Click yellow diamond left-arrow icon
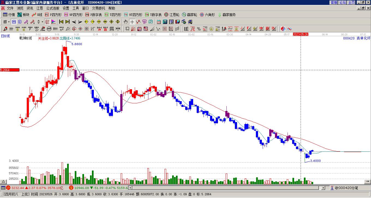This screenshot has height=198, width=371. coord(86,22)
